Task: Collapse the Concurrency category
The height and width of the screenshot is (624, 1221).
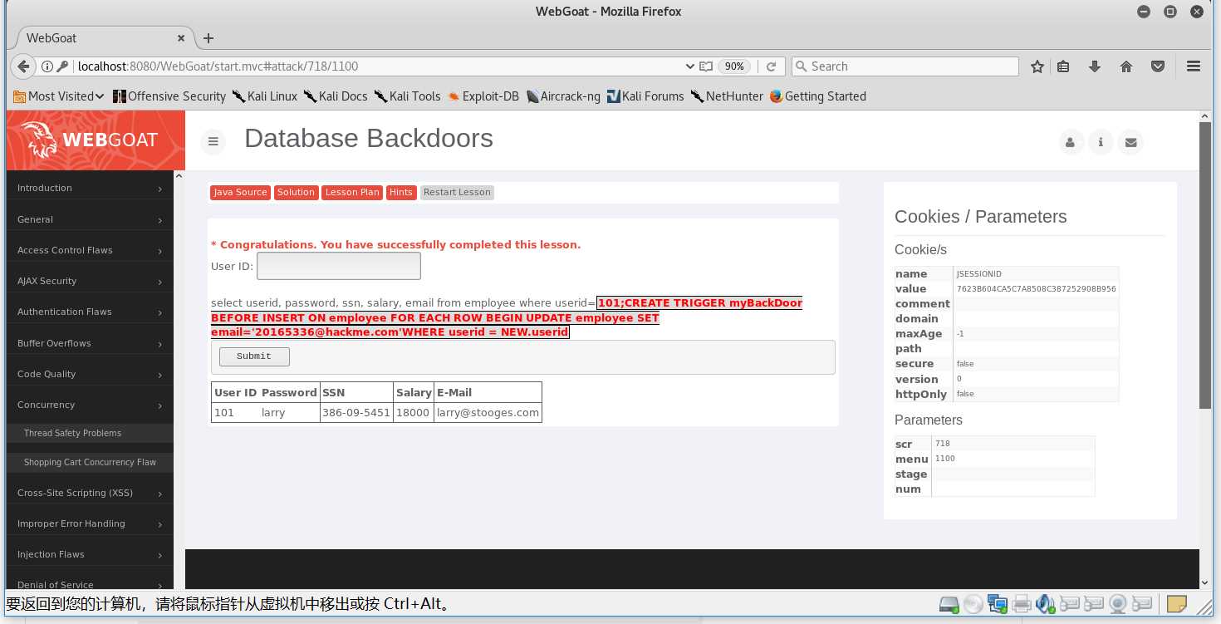Action: [90, 405]
